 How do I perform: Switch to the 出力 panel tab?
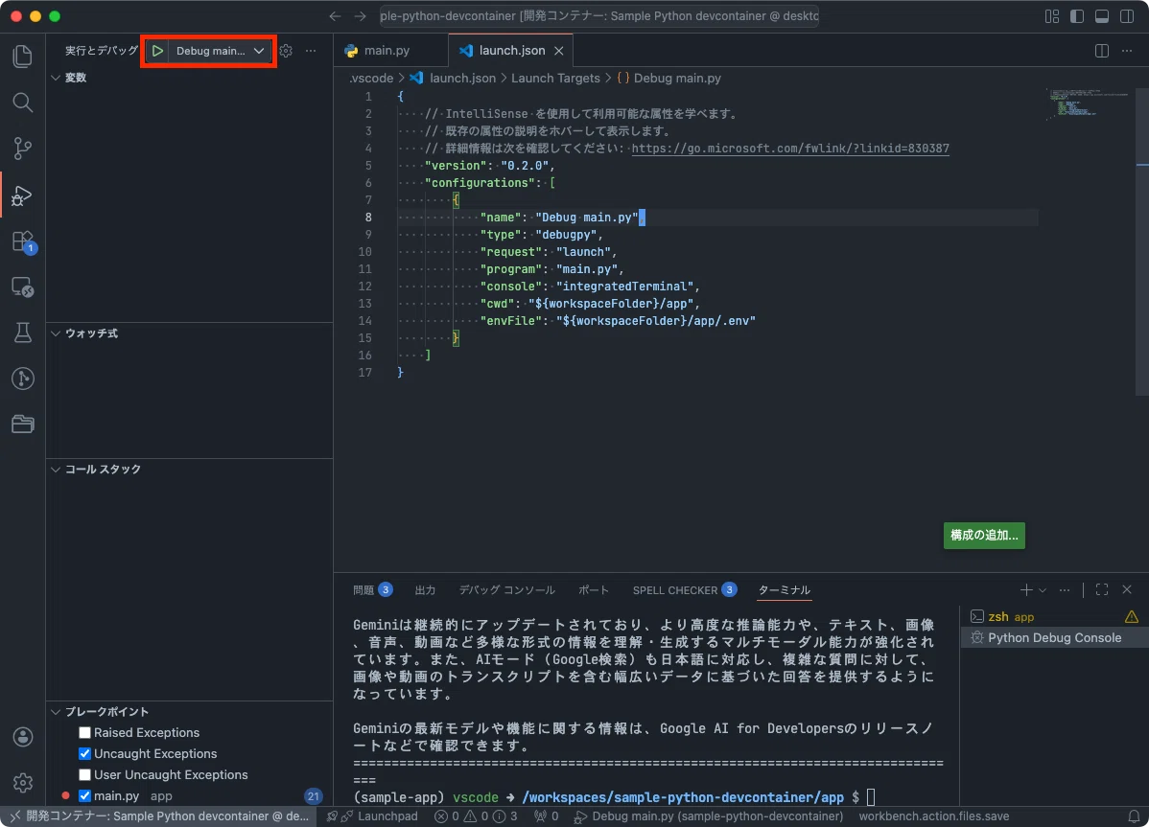(425, 590)
